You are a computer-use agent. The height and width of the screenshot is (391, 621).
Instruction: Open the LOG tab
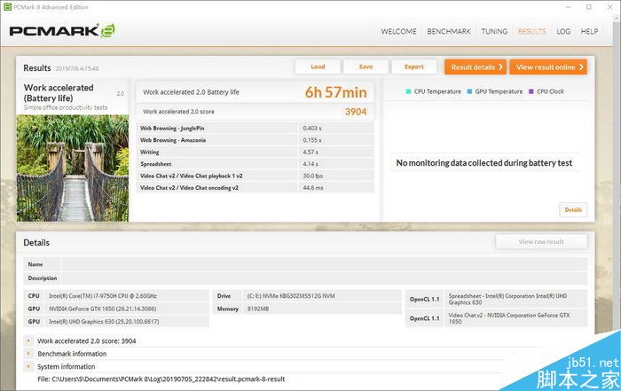coord(563,31)
